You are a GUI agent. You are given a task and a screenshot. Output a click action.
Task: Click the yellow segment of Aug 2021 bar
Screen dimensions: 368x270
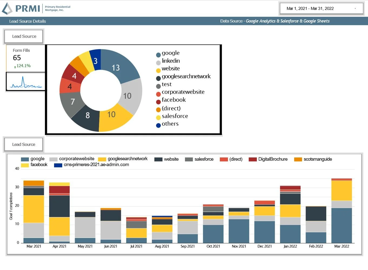[x=162, y=228]
